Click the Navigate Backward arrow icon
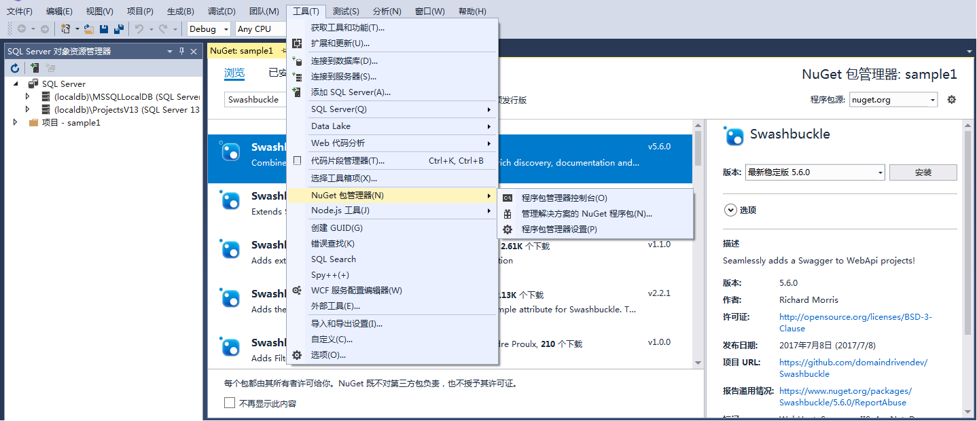 tap(22, 29)
